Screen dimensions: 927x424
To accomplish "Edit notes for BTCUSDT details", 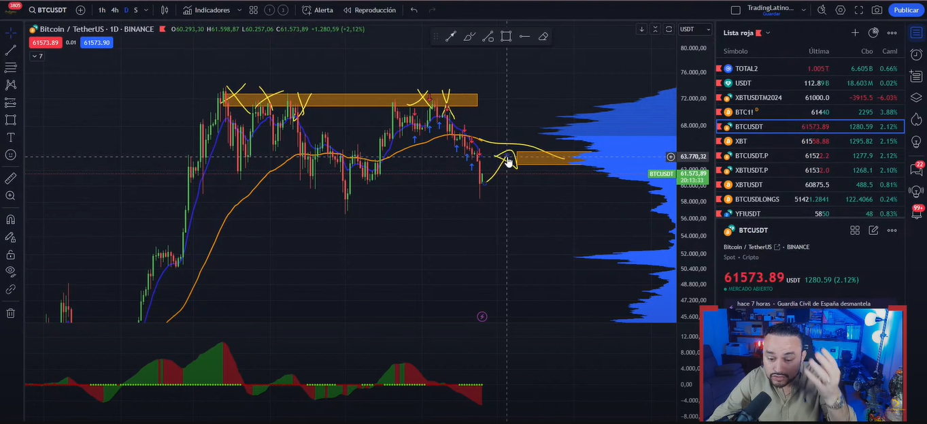I will [x=873, y=231].
